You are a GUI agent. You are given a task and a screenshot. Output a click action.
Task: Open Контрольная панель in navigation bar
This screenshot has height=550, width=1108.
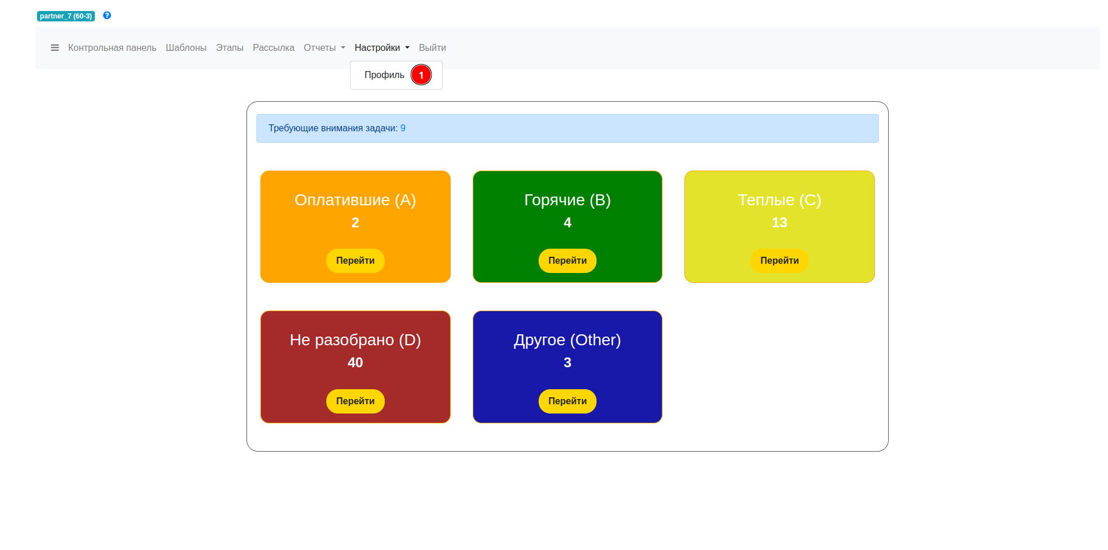[x=112, y=48]
